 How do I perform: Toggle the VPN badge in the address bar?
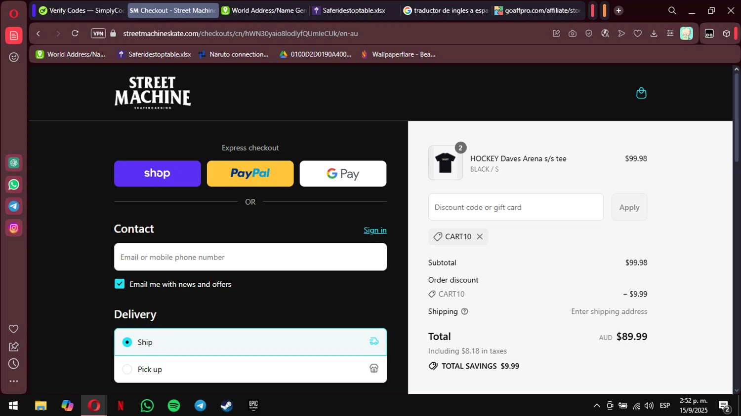[x=98, y=34]
